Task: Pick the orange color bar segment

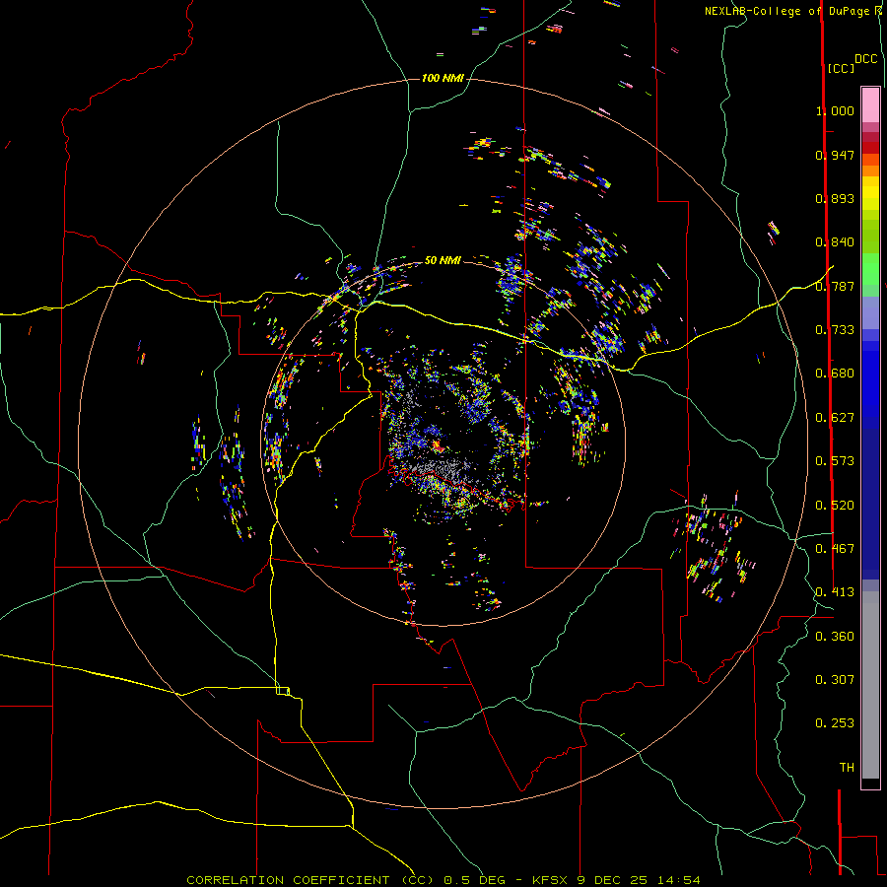Action: click(870, 171)
